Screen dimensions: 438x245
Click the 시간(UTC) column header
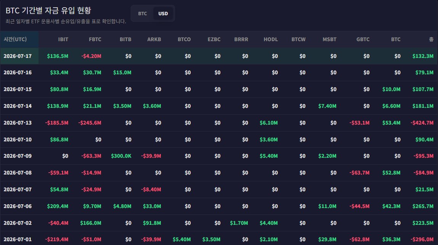[15, 39]
